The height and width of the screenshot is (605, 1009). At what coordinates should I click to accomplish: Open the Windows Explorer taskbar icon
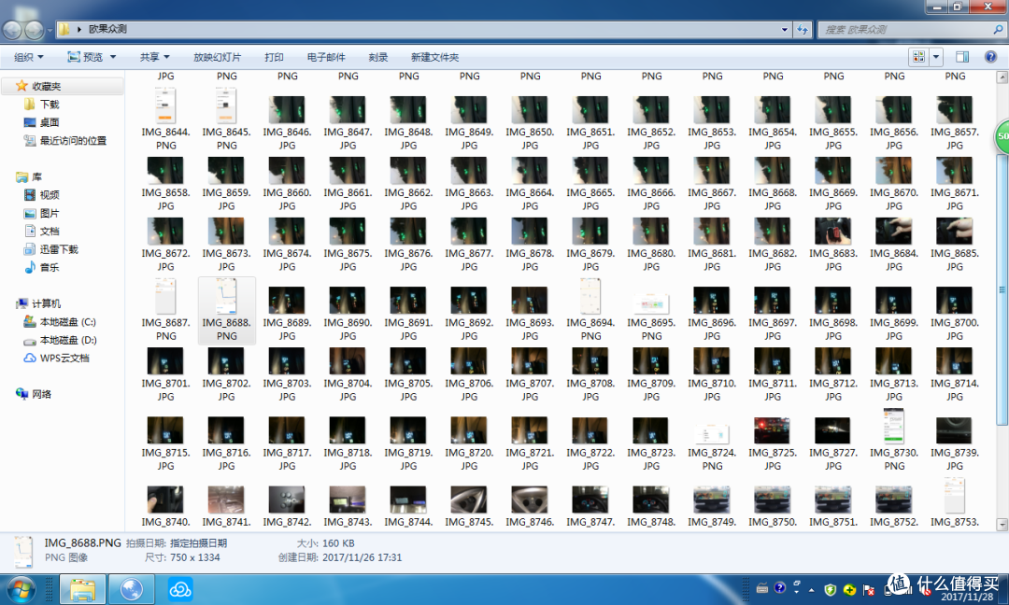[x=82, y=589]
